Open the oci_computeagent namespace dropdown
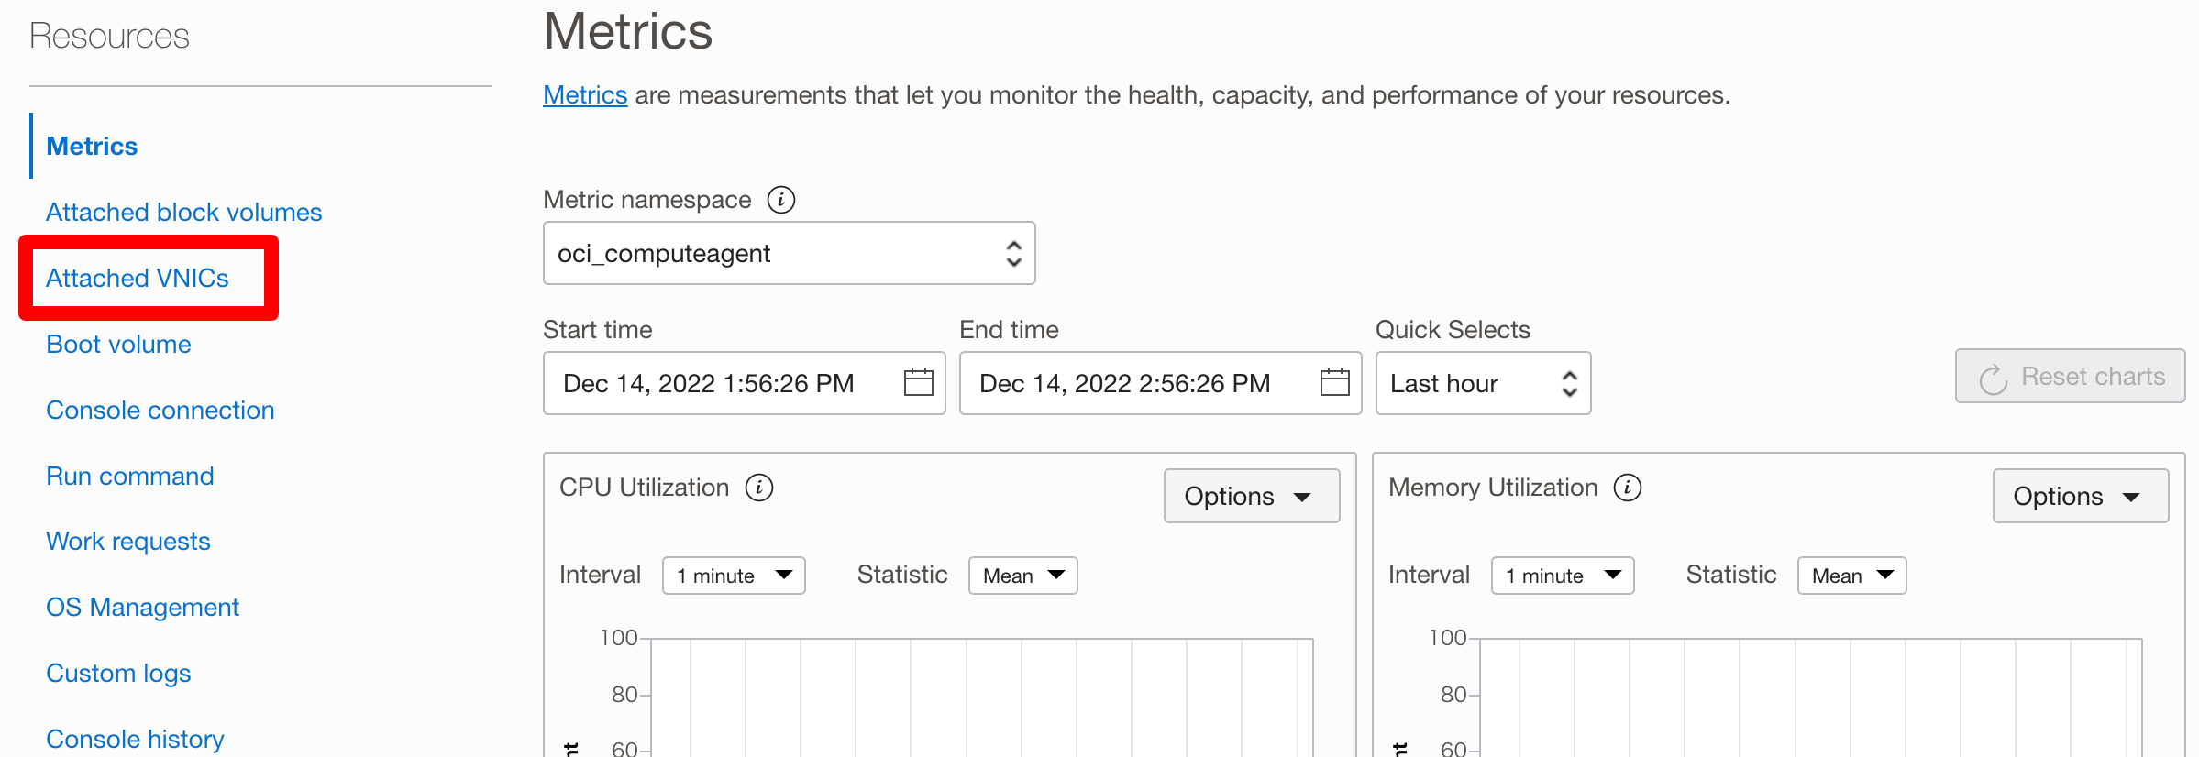The image size is (2199, 757). tap(789, 253)
